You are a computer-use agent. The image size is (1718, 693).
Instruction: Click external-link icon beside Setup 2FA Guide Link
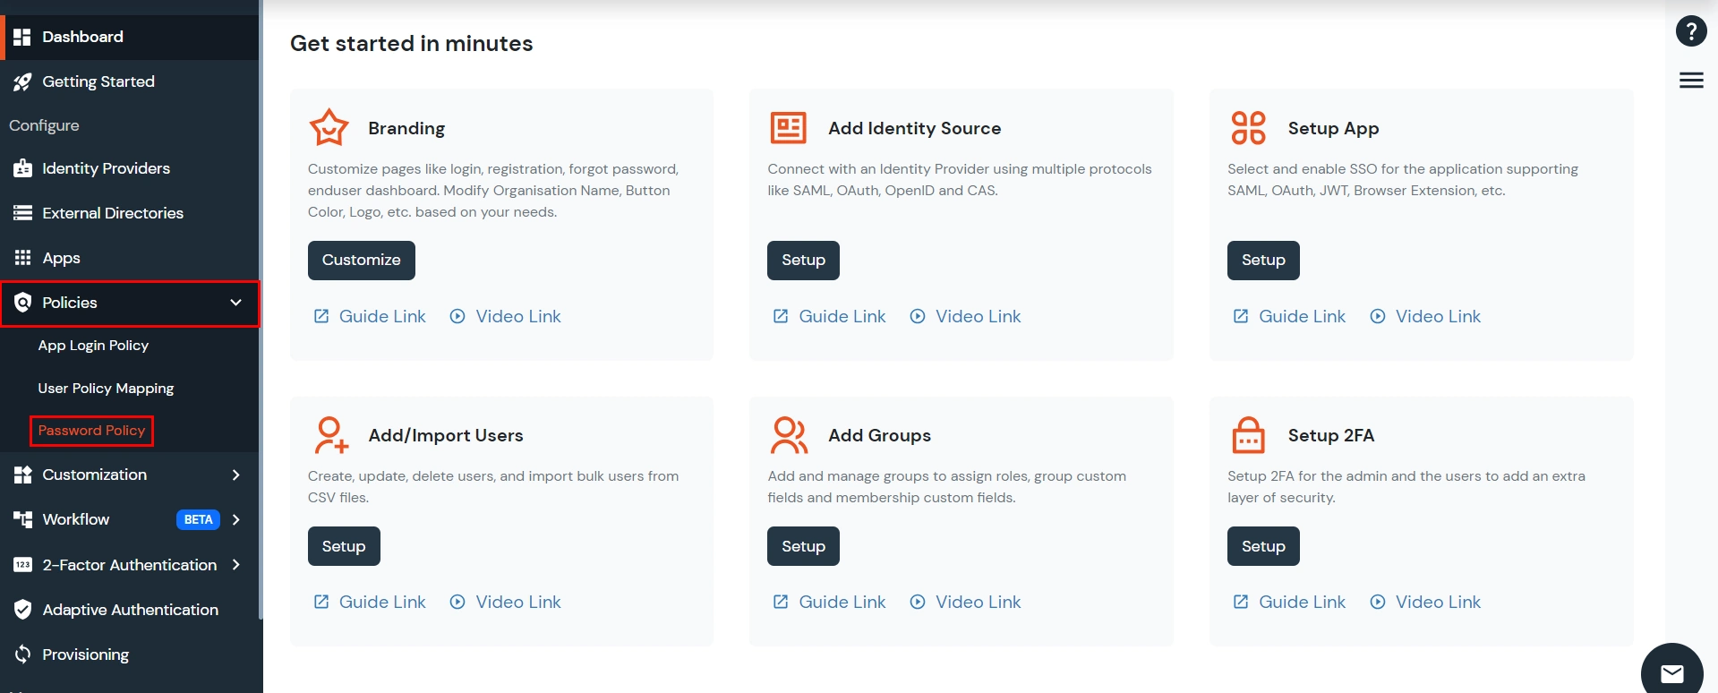coord(1241,602)
